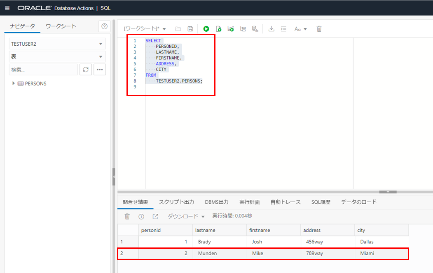Open the 表 object type dropdown
Screen dimensions: 433x273
pos(57,57)
